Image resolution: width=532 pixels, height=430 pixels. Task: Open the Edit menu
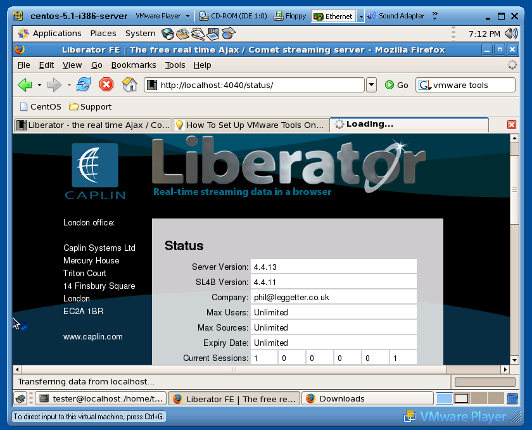coord(46,65)
